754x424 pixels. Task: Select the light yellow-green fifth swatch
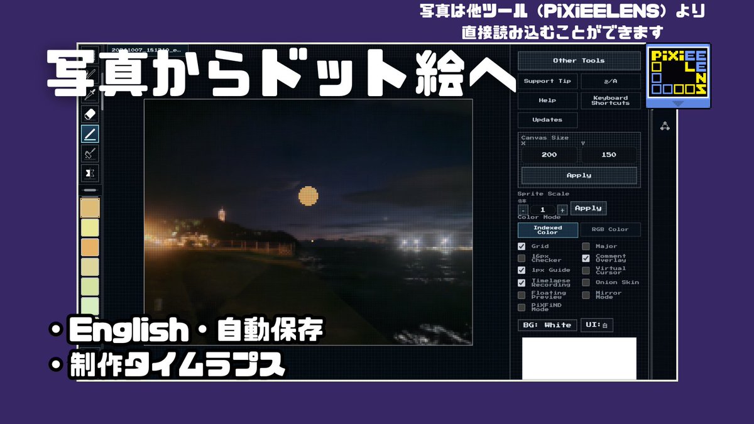[90, 288]
